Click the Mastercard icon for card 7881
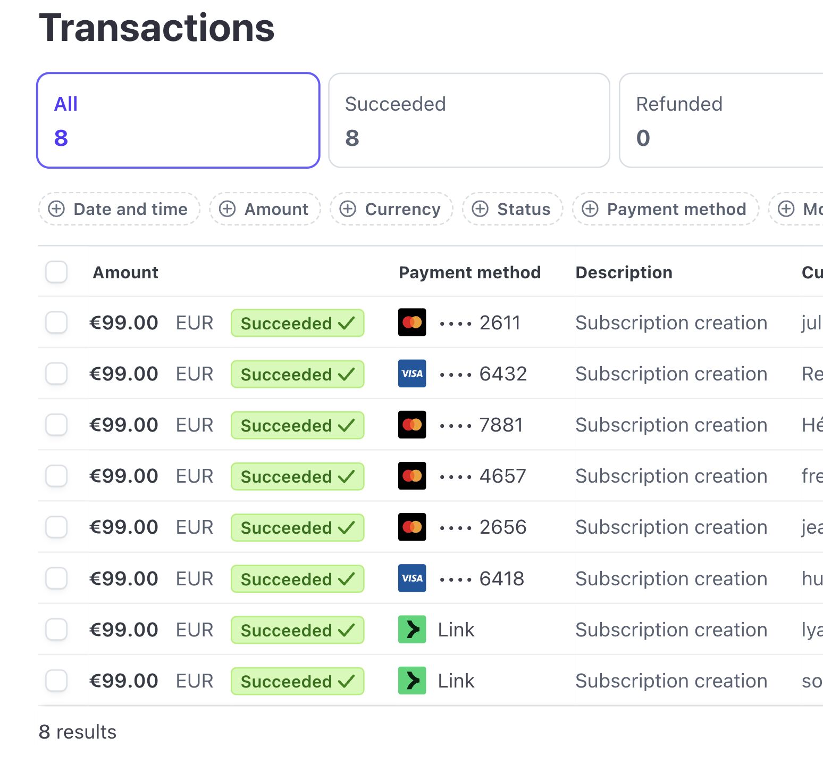Image resolution: width=823 pixels, height=762 pixels. click(x=411, y=425)
